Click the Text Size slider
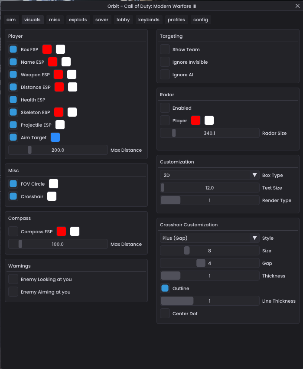 pyautogui.click(x=210, y=188)
